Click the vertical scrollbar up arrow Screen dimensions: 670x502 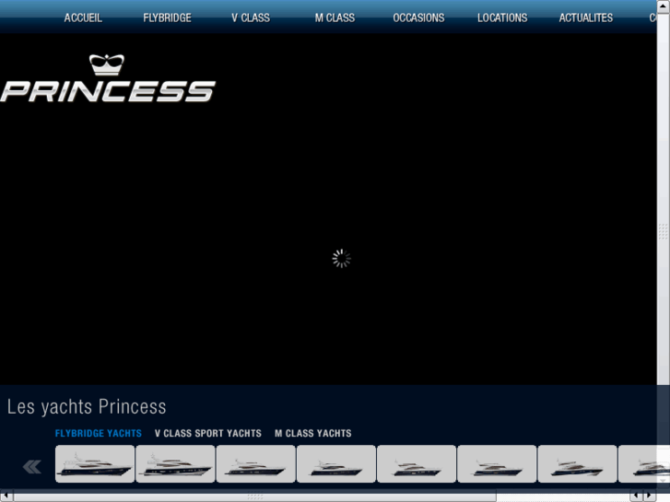click(x=664, y=6)
